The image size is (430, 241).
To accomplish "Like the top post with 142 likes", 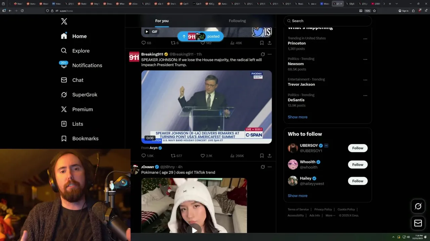I will pyautogui.click(x=206, y=43).
